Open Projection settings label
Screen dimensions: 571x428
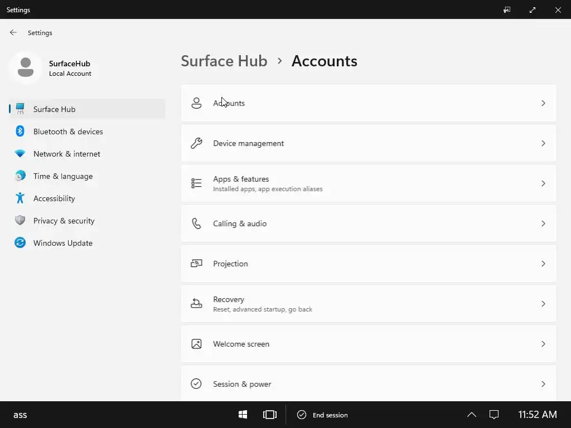[230, 264]
